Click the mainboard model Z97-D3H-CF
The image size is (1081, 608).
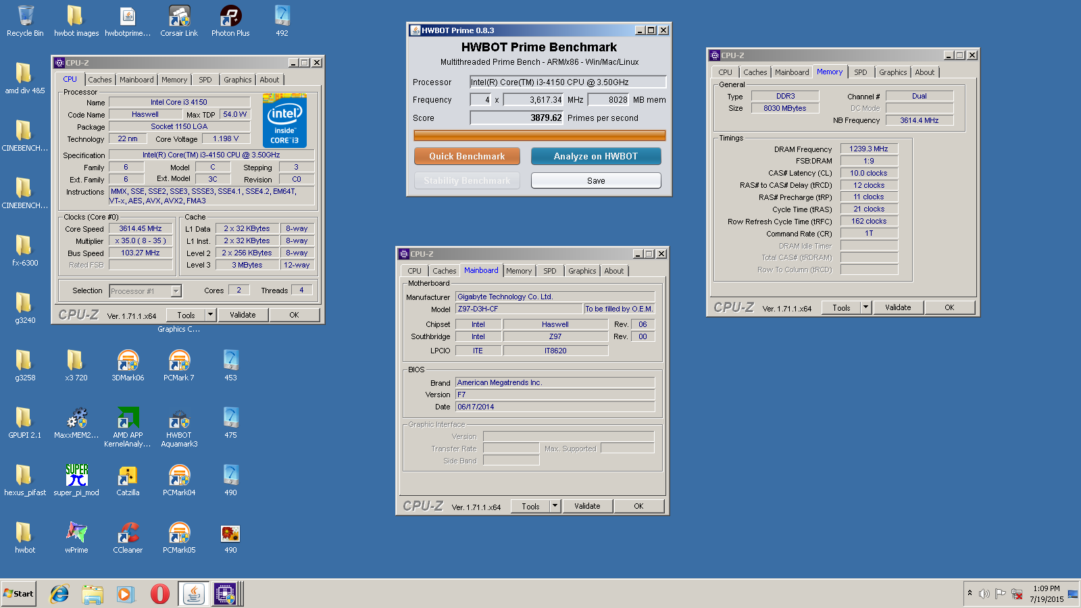click(519, 309)
